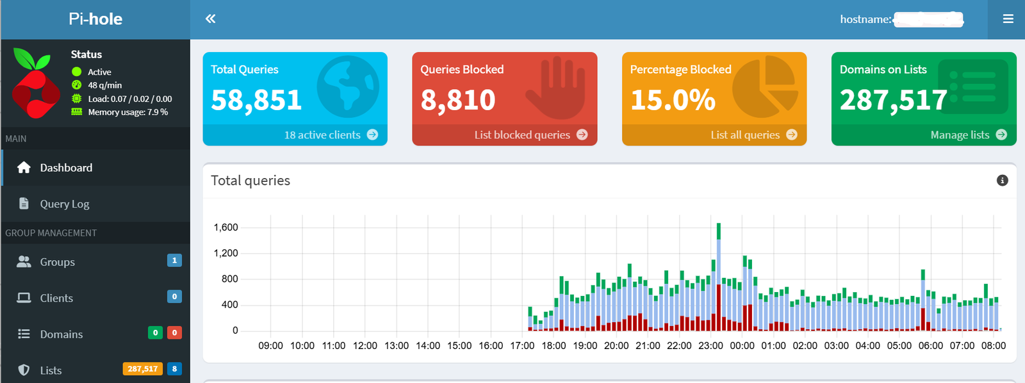Click the Dashboard home icon
Viewport: 1025px width, 383px height.
[24, 168]
